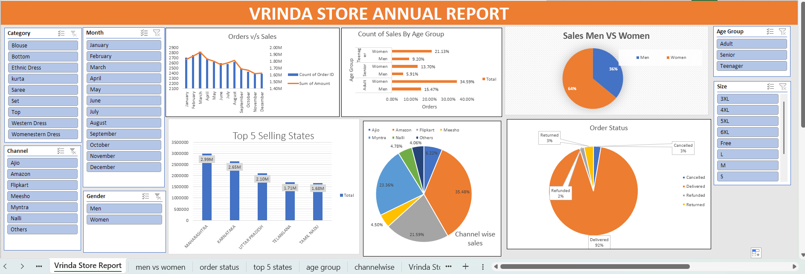Screen dimensions: 805x274
Task: Filter by August month
Action: pyautogui.click(x=124, y=123)
